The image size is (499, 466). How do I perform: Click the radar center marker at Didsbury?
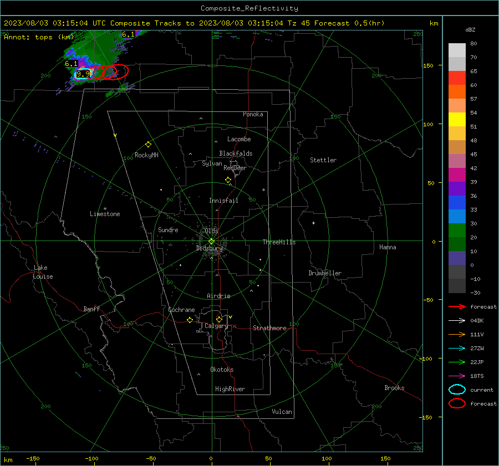211,242
